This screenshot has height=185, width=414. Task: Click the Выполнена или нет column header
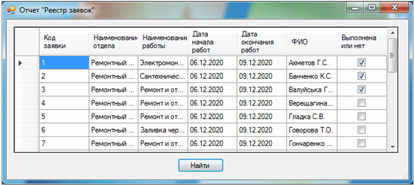point(362,41)
